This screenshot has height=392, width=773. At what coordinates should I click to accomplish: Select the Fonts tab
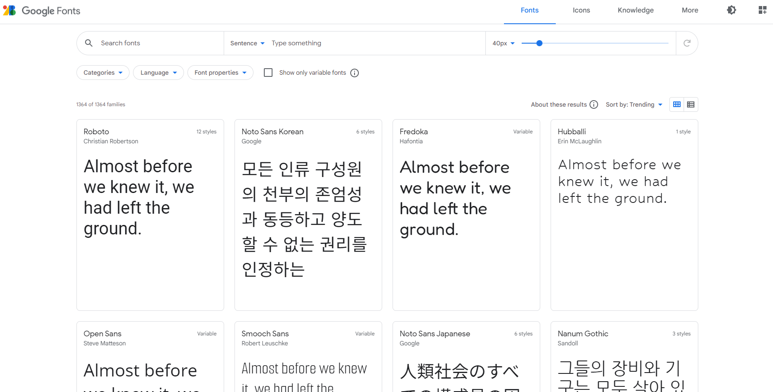[x=529, y=10]
